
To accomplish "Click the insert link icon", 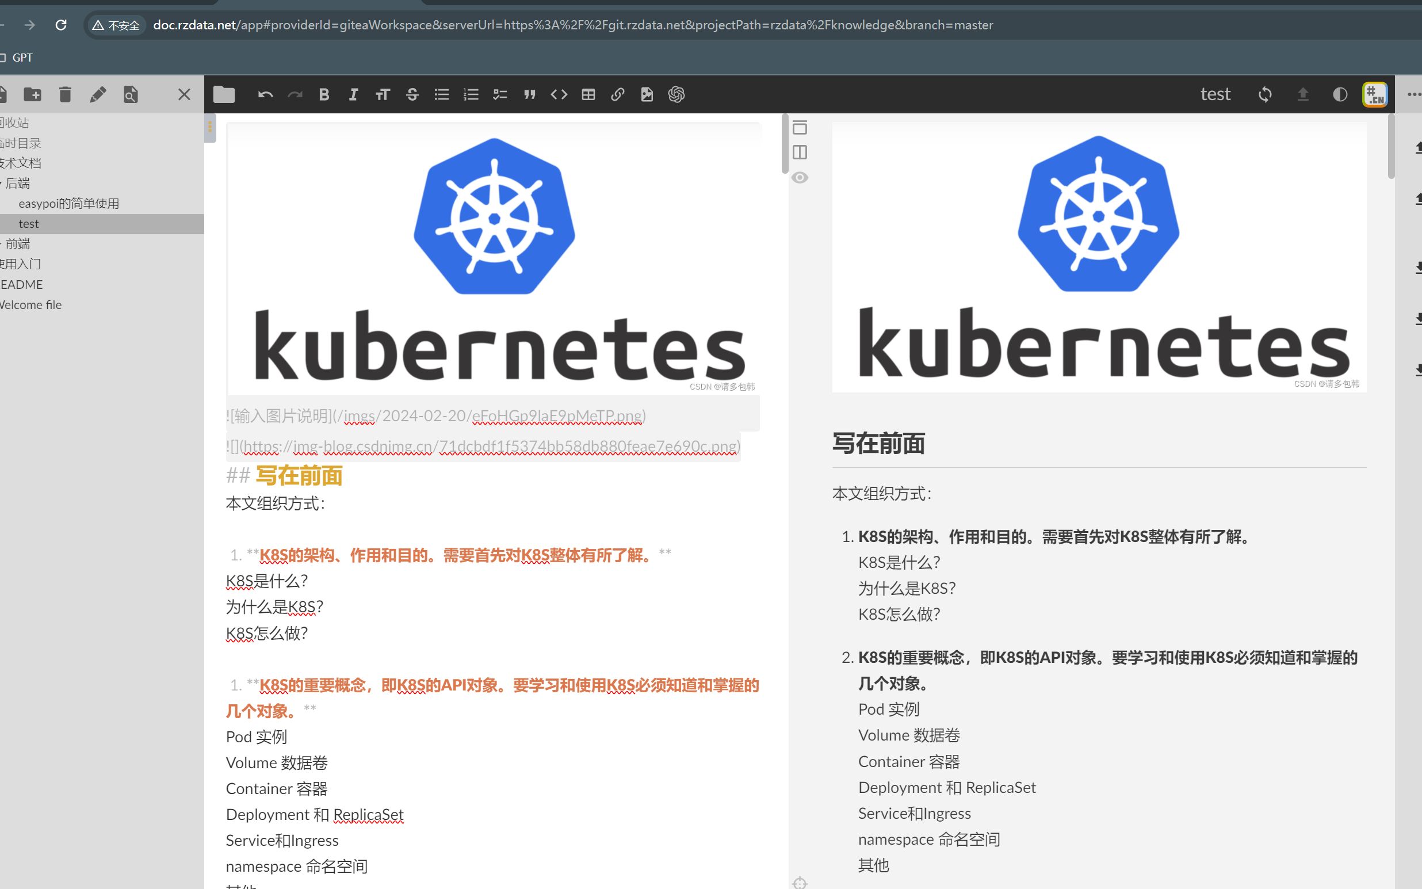I will (618, 94).
